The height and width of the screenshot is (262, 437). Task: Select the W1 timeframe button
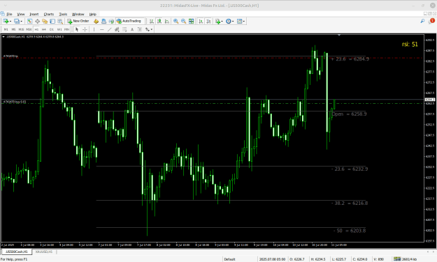[x=59, y=29]
